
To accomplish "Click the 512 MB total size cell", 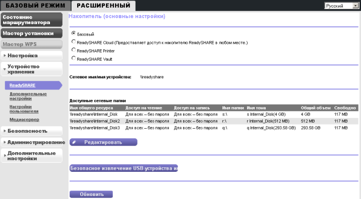I will [x=308, y=121].
